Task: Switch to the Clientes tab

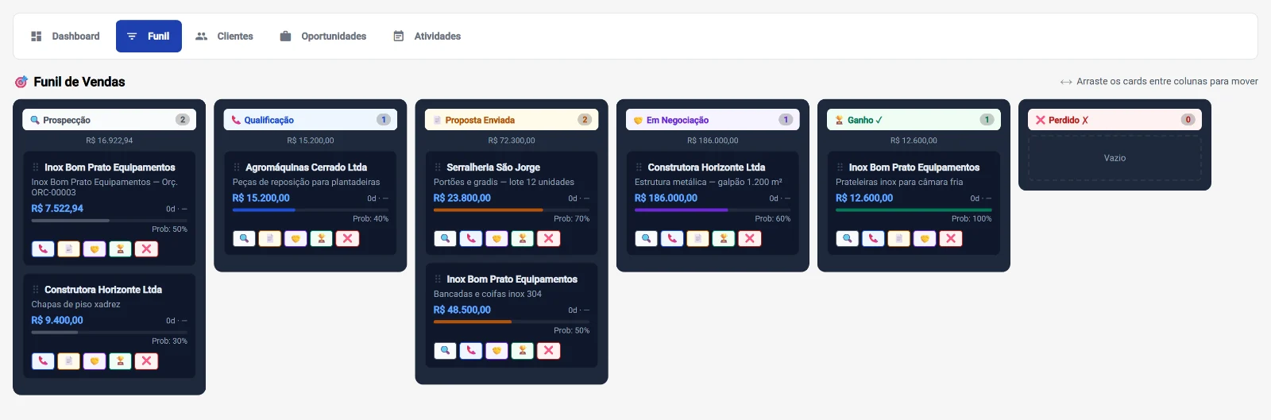Action: (x=224, y=37)
